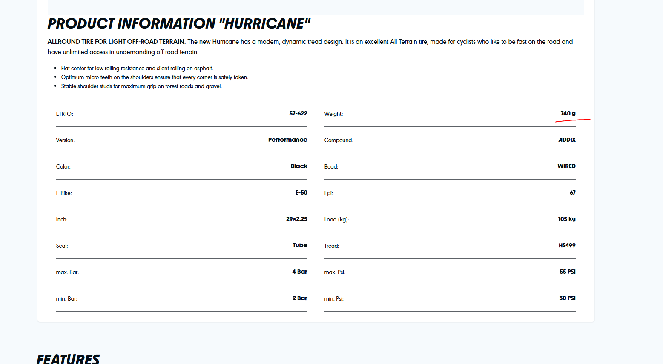The height and width of the screenshot is (364, 663).
Task: Select the 4 Bar maximum pressure
Action: [299, 272]
